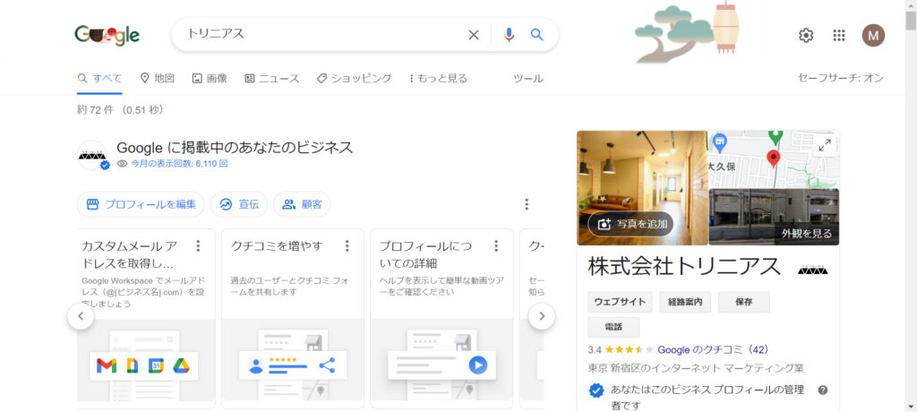
Task: Open business profile three-dot menu
Action: [x=527, y=204]
